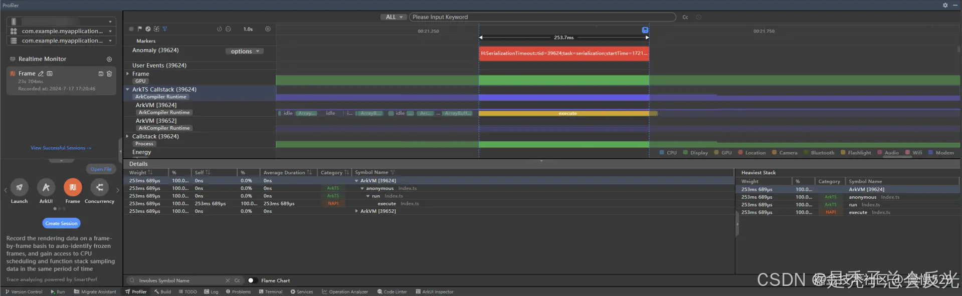
Task: Click the blue selection flag marker on timeline
Action: [x=645, y=30]
